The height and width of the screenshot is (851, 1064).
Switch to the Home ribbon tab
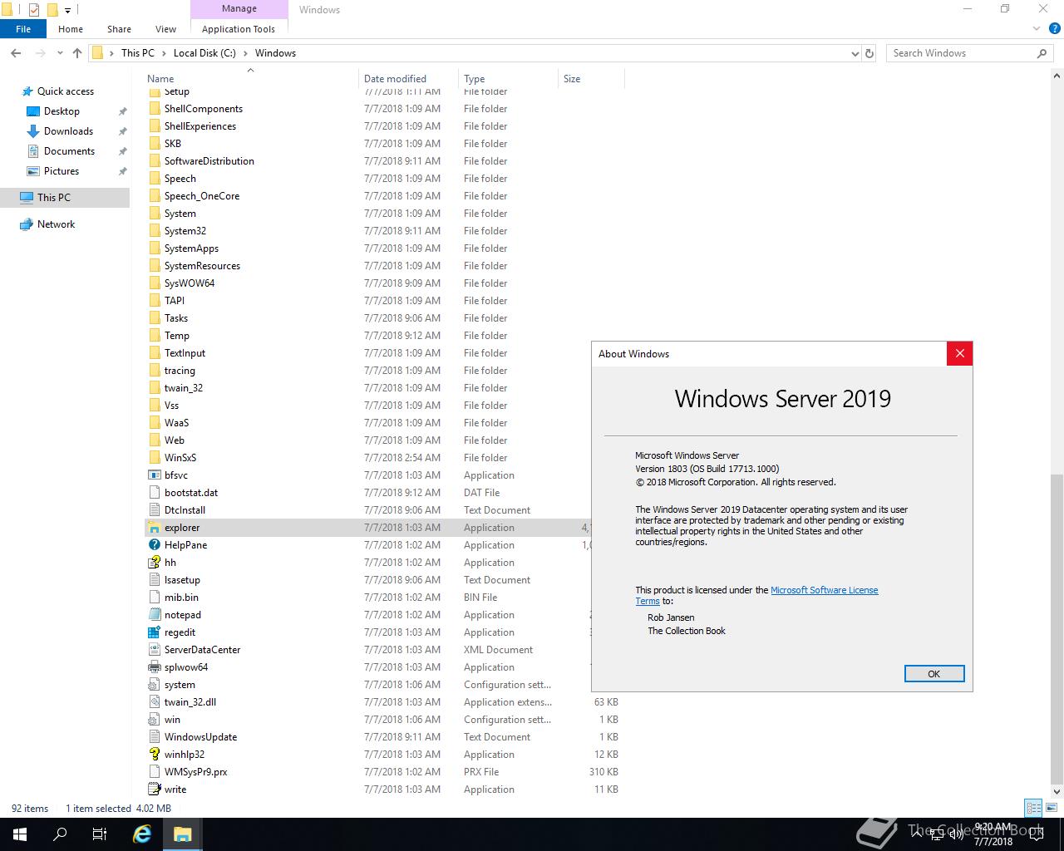(71, 29)
